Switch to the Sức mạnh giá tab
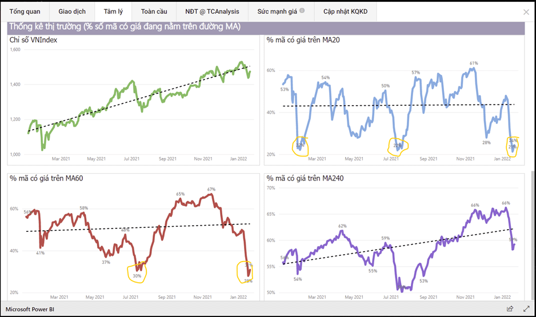This screenshot has height=317, width=536. point(277,11)
